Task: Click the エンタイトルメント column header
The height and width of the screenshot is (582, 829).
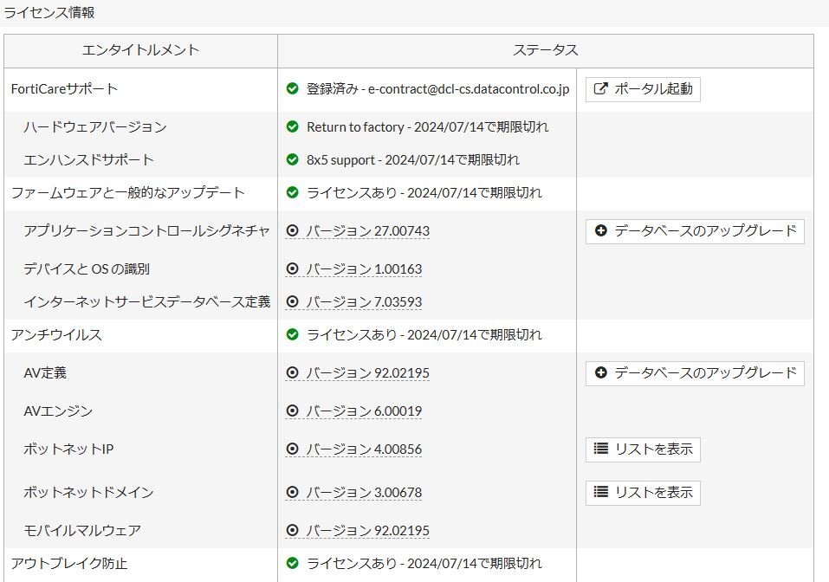Action: coord(140,50)
